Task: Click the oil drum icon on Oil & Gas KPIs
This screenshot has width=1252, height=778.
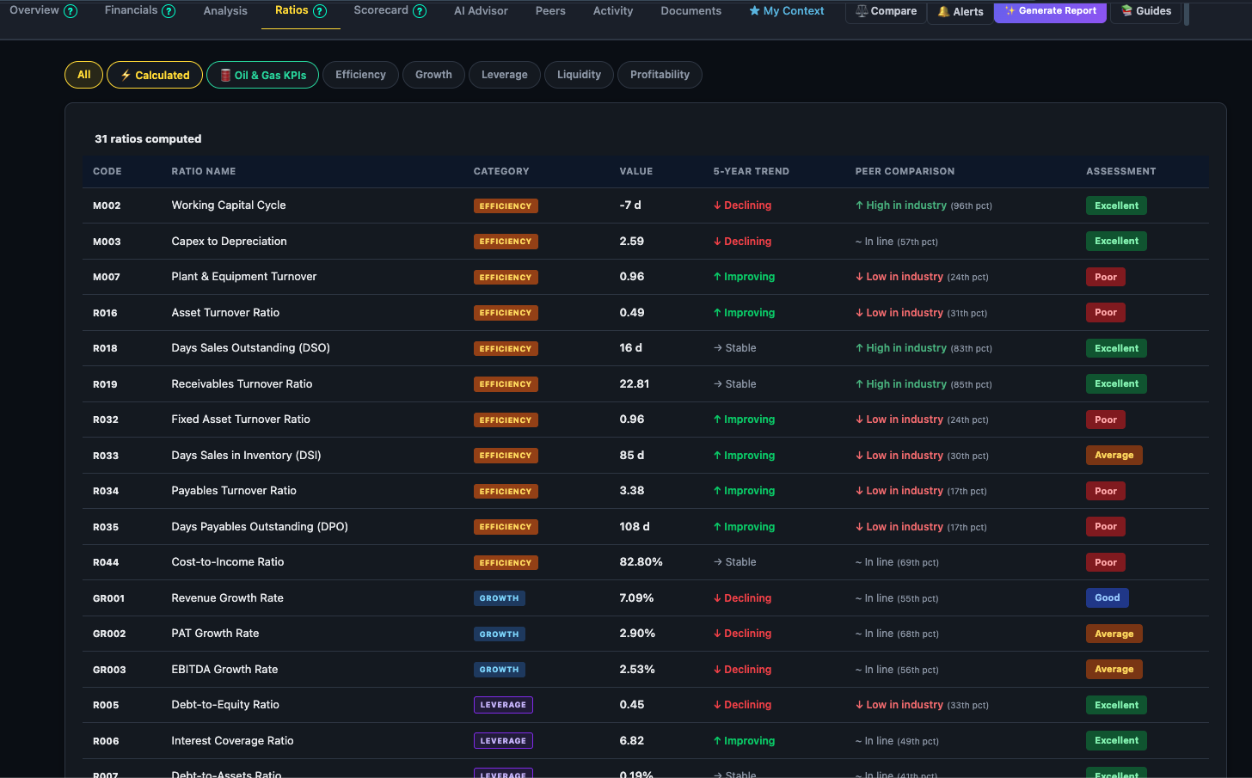Action: (224, 75)
